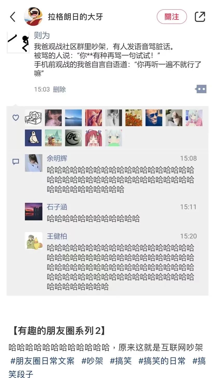Open the #朋友圈日常文案 hashtag
This screenshot has width=215, height=378.
point(42,361)
